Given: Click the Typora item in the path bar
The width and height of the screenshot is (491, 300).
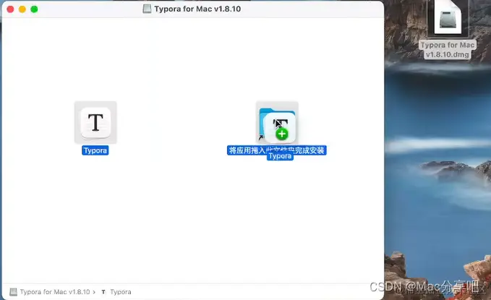Looking at the screenshot, I should click(121, 292).
